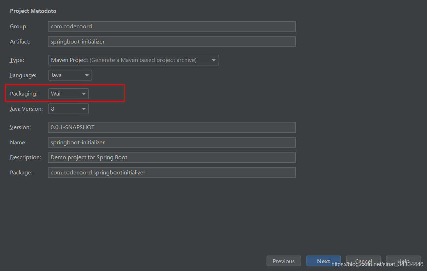Viewport: 427px width, 271px height.
Task: Open the Language selector showing Java
Action: point(70,75)
